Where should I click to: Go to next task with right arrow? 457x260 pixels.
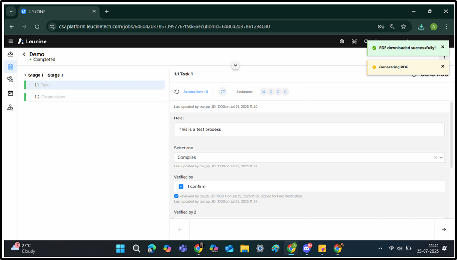point(444,229)
